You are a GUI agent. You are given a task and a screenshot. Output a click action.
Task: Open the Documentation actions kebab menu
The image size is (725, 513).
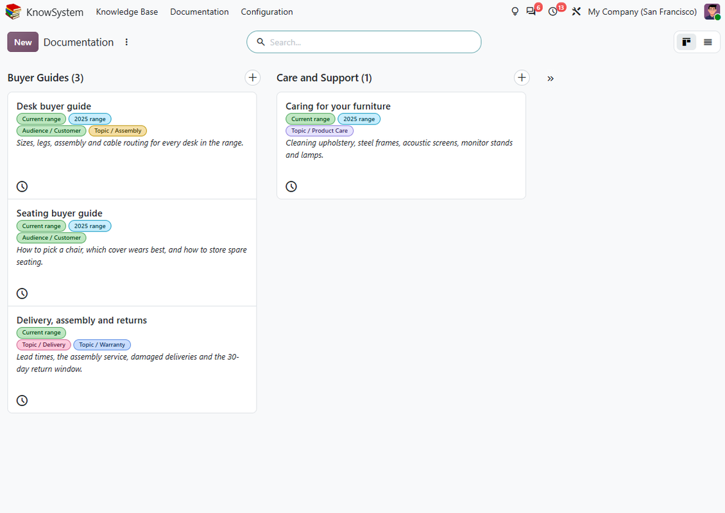tap(126, 42)
